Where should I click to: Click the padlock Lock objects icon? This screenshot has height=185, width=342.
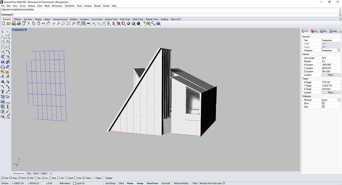point(113,23)
